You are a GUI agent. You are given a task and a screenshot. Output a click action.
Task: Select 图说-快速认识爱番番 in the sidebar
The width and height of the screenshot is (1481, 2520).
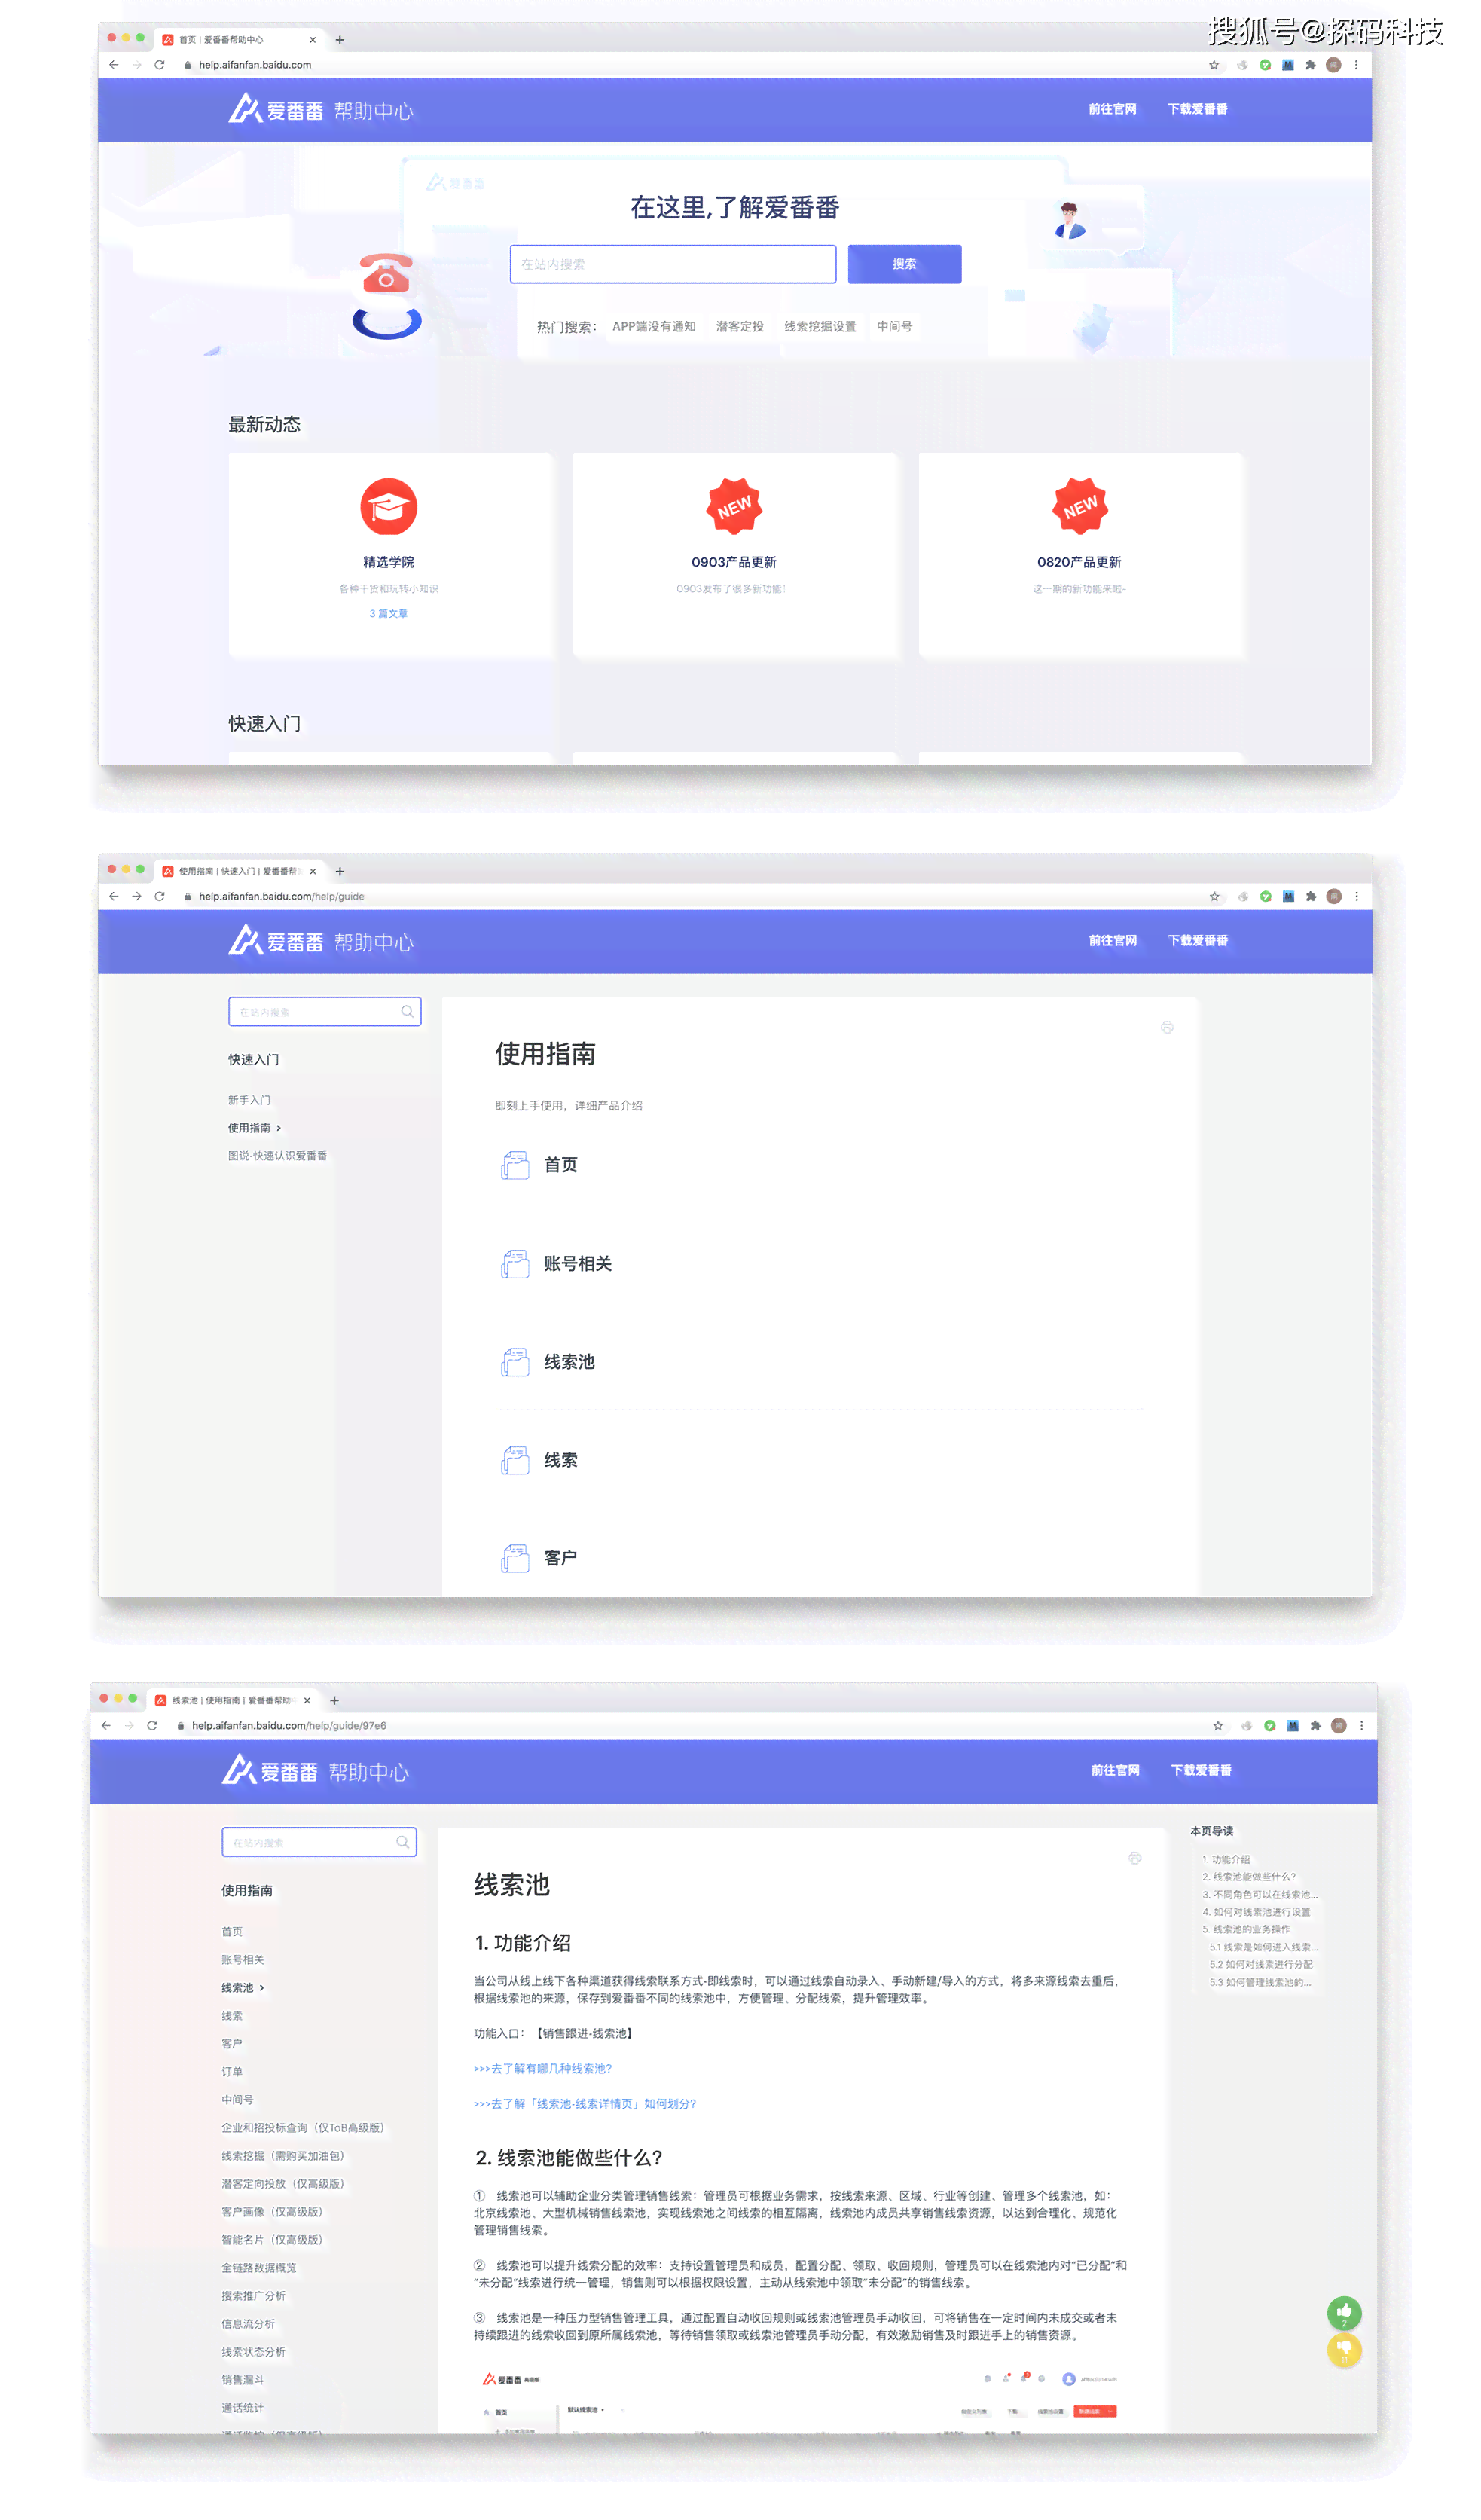coord(278,1156)
